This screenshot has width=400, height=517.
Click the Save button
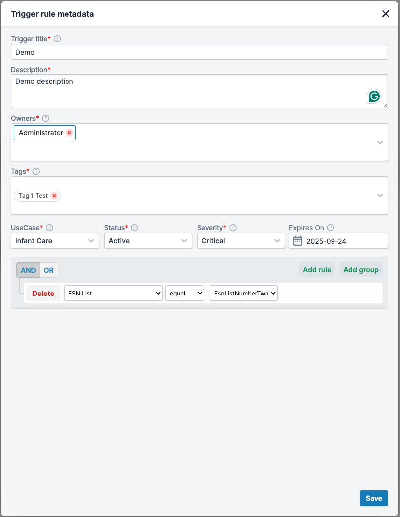(374, 498)
